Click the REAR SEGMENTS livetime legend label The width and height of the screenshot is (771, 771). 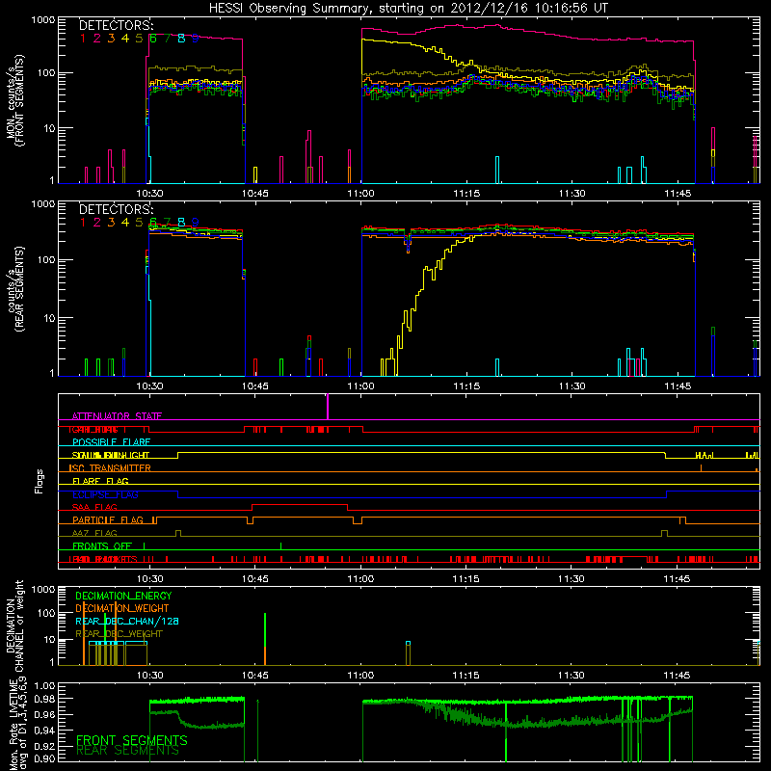click(127, 751)
